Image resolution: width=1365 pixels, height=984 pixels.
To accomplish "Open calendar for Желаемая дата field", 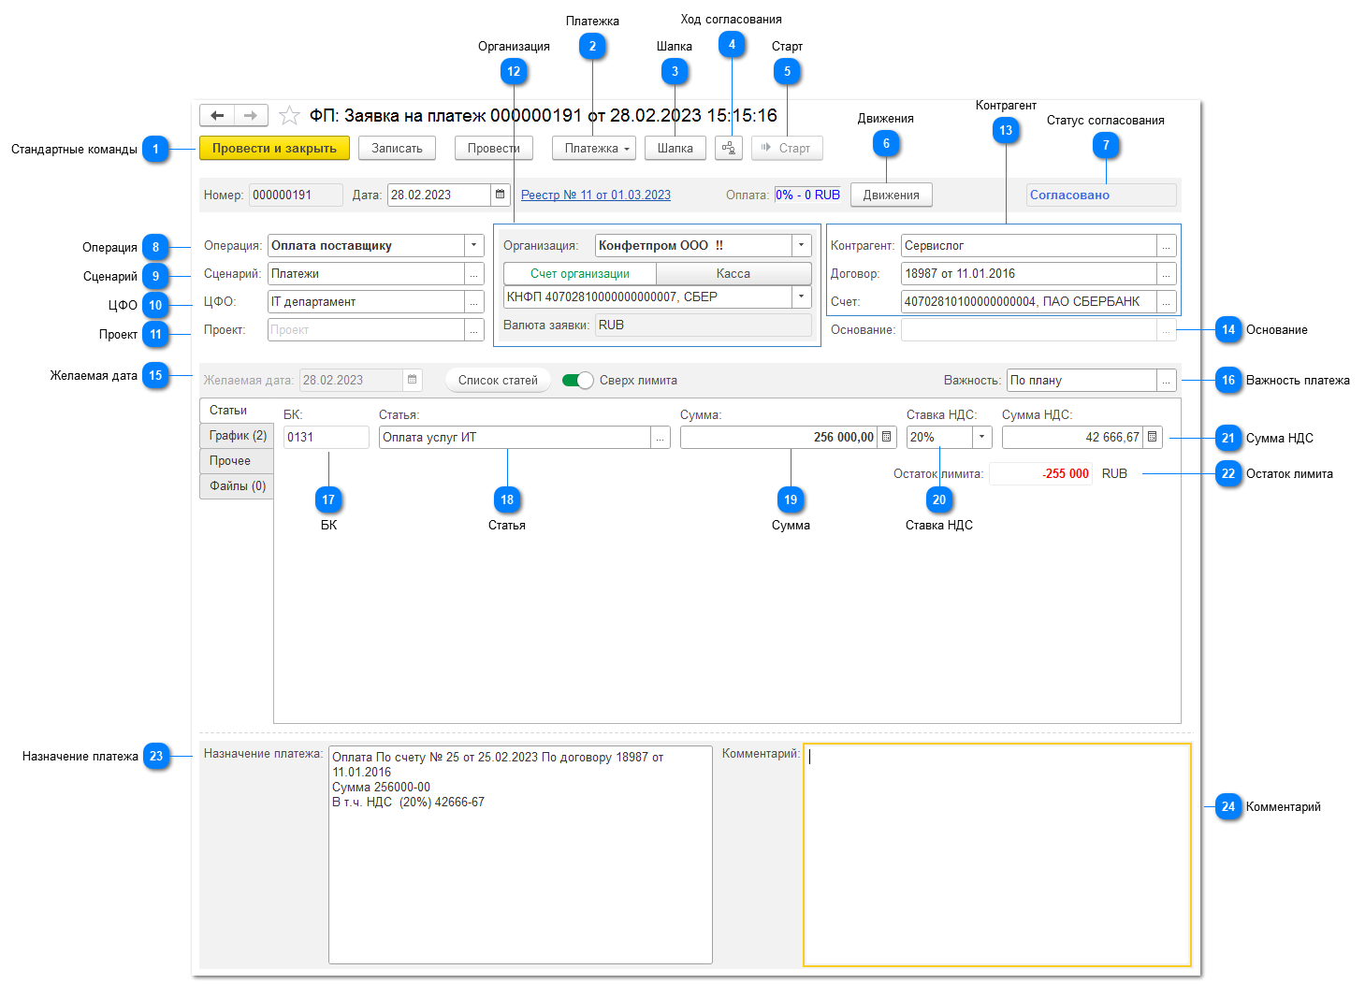I will click(413, 380).
